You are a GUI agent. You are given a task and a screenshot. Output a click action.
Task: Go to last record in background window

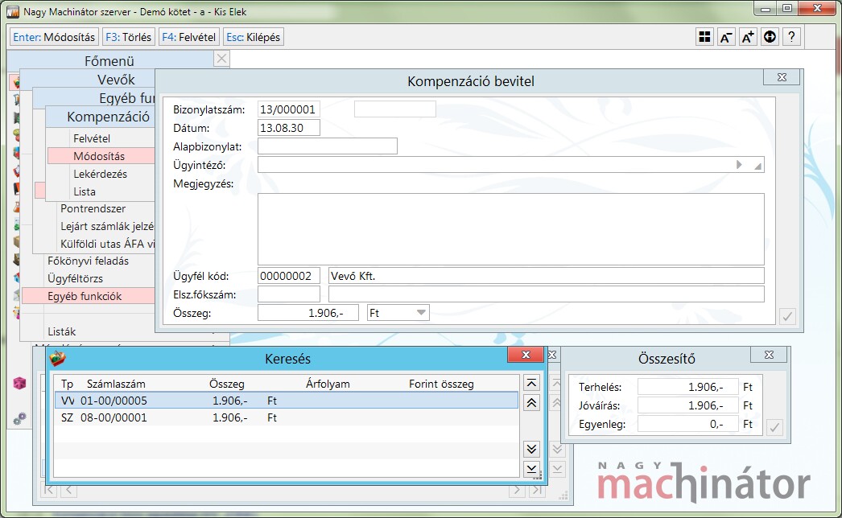point(536,490)
